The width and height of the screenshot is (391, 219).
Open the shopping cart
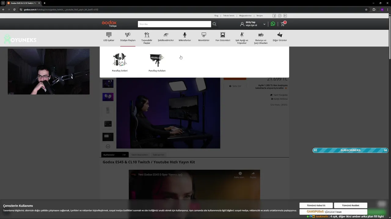283,24
